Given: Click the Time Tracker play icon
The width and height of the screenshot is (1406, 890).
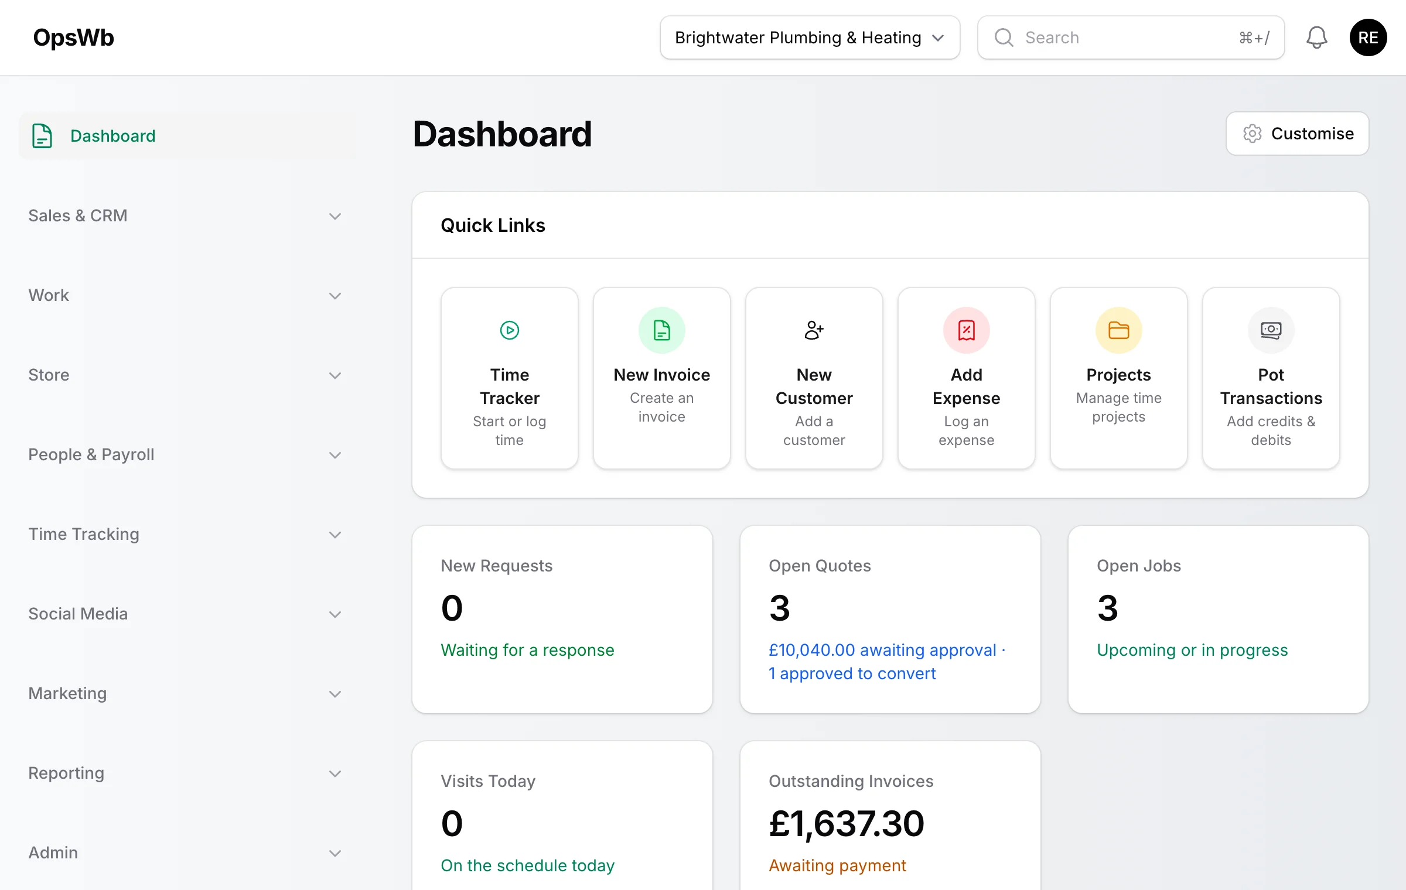Looking at the screenshot, I should tap(510, 330).
